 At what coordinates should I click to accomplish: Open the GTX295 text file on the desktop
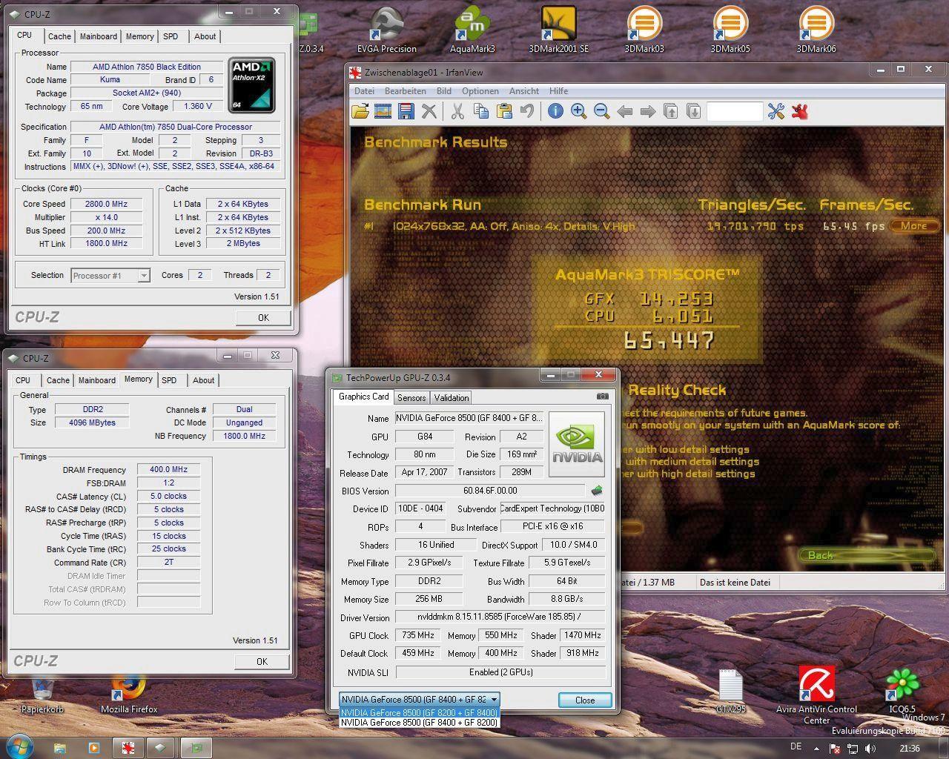click(x=730, y=691)
